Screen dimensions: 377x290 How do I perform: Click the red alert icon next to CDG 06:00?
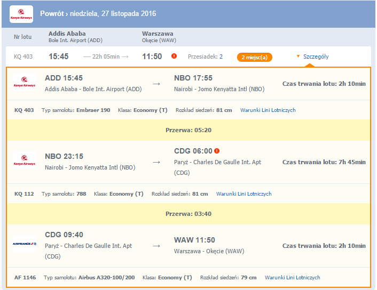(217, 151)
